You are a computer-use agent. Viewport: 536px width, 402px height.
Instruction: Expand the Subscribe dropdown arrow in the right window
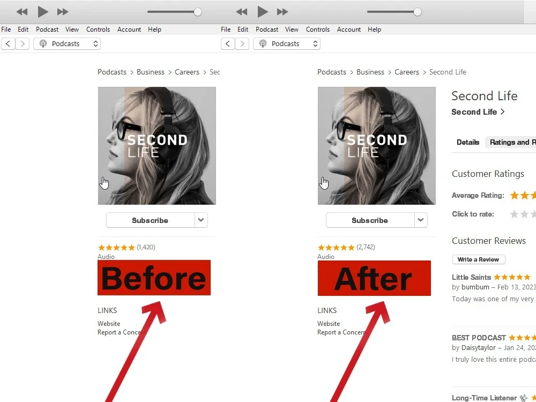(421, 220)
